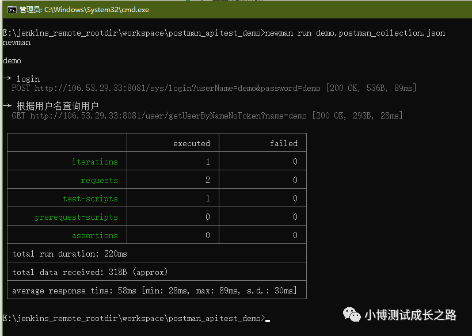Click the 'demo' collection name line
This screenshot has width=472, height=336.
pyautogui.click(x=12, y=61)
